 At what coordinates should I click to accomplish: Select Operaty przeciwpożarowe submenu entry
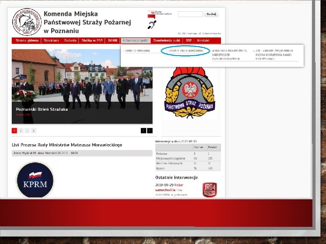click(186, 51)
